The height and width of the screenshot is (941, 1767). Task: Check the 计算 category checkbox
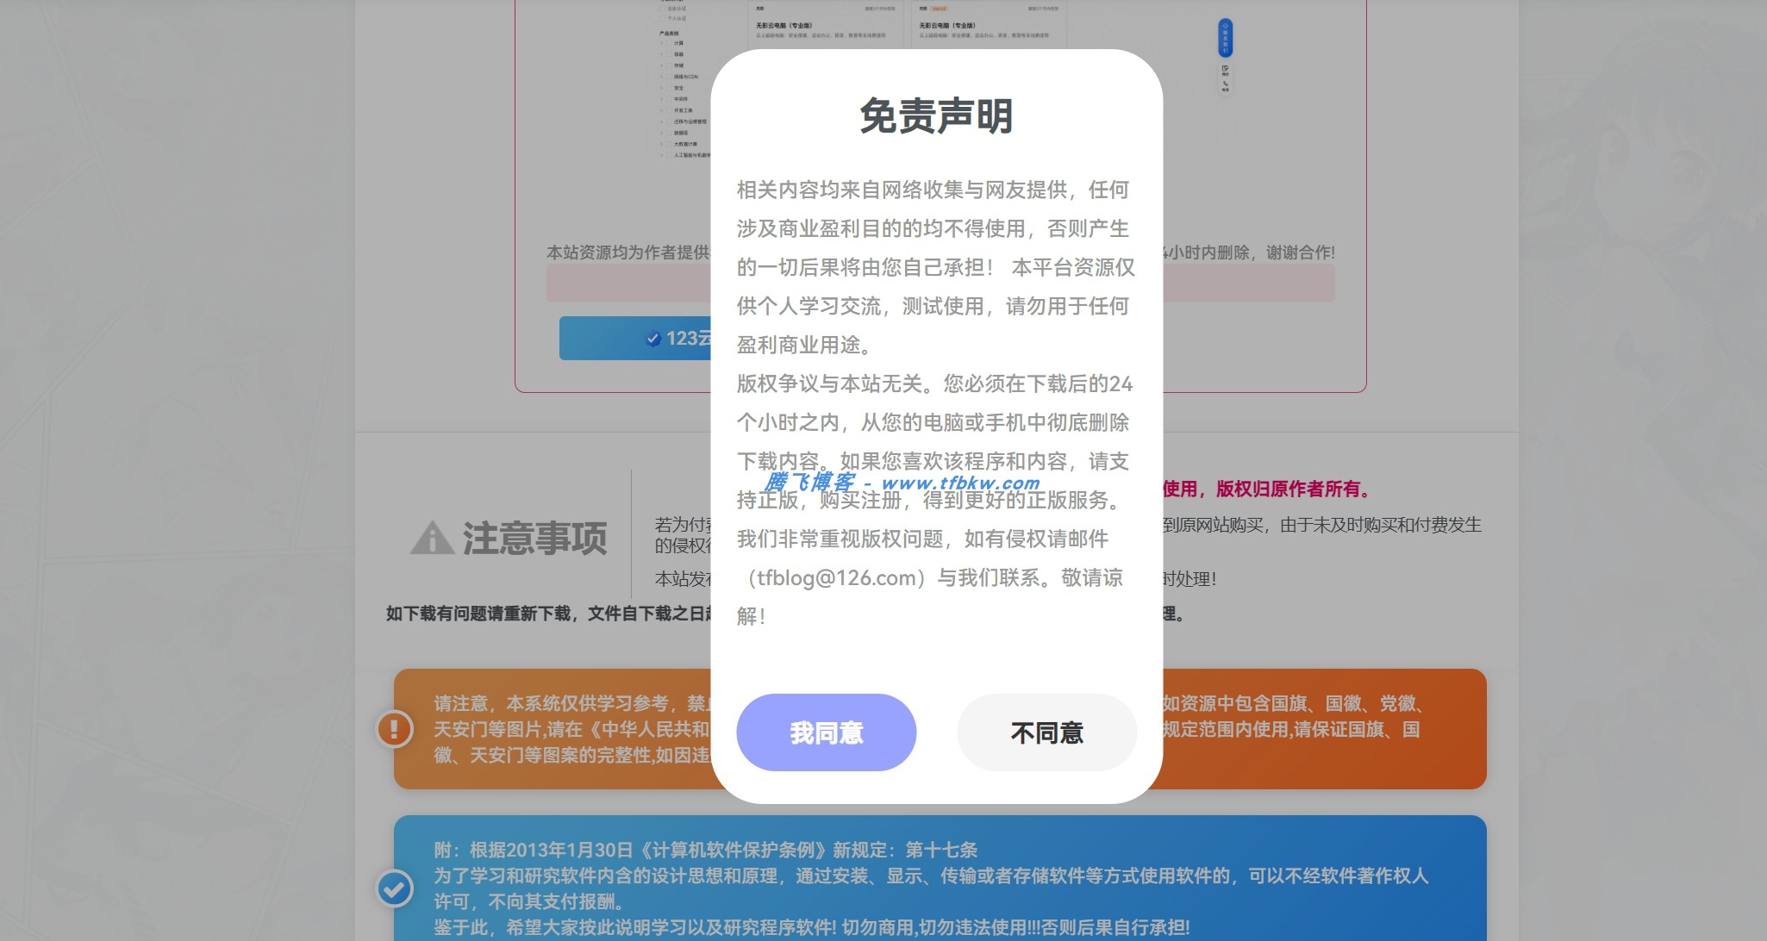668,43
